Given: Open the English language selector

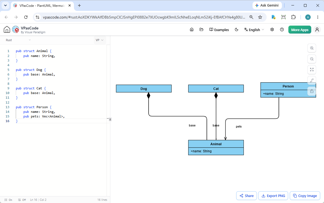Looking at the screenshot, I should [254, 30].
